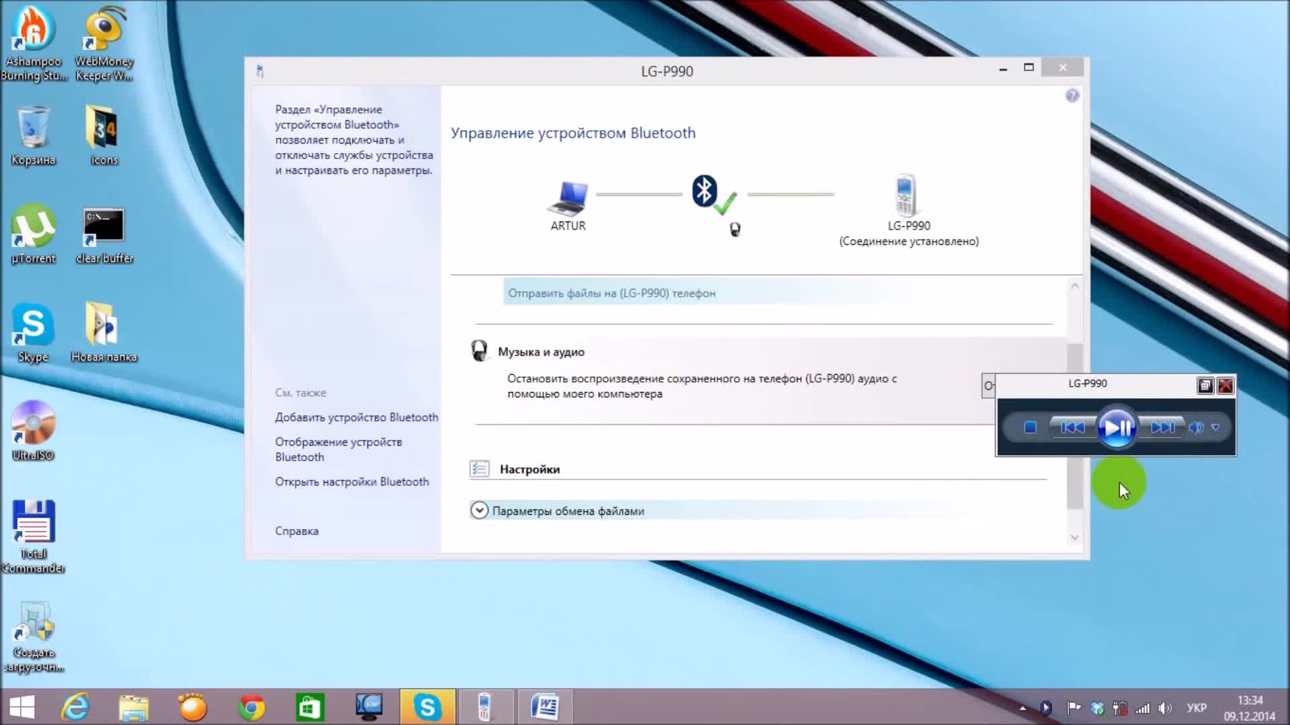Open File Explorer from taskbar
1290x725 pixels.
click(134, 708)
